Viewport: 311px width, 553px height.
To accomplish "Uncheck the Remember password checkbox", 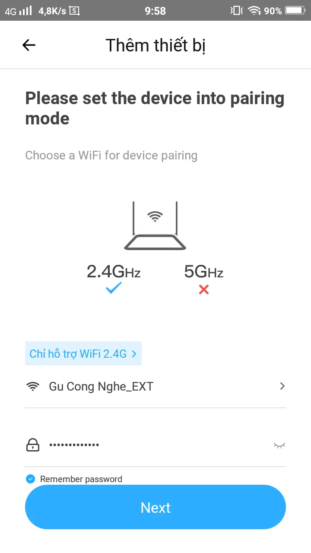I will [30, 479].
